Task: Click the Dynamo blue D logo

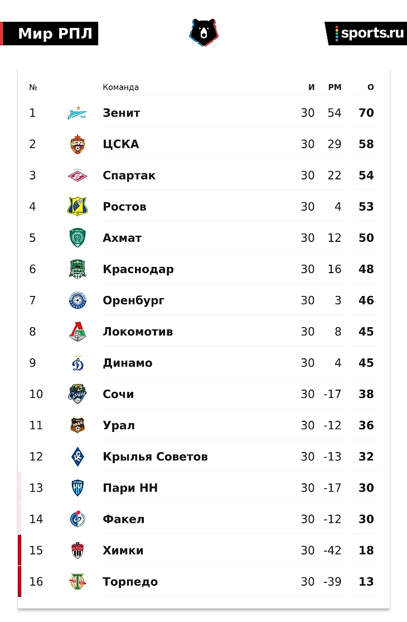Action: pyautogui.click(x=77, y=363)
